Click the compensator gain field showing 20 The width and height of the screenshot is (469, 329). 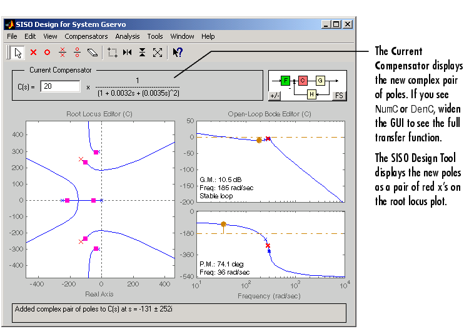tap(60, 86)
